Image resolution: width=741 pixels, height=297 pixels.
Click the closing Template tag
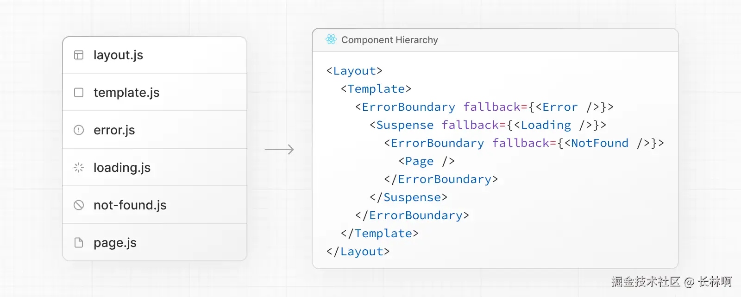pos(380,234)
